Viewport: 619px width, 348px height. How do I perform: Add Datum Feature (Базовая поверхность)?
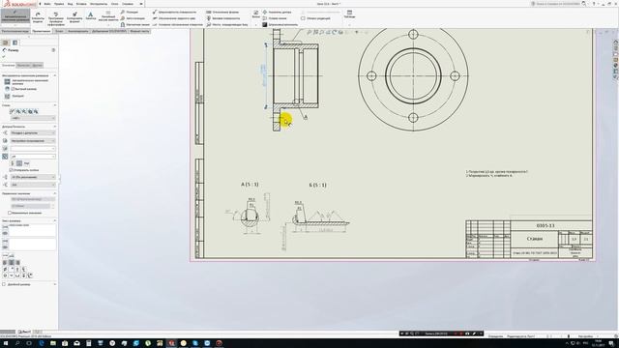point(223,18)
